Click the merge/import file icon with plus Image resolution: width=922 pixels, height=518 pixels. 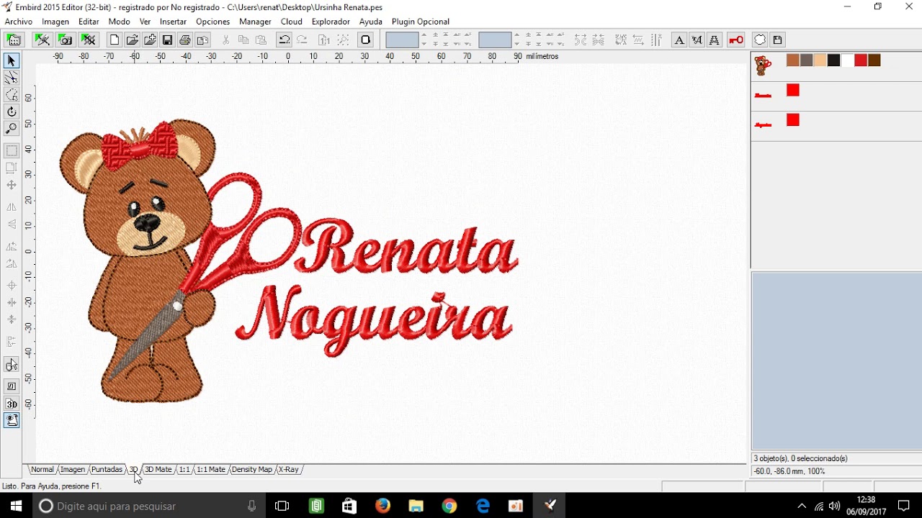coord(150,40)
